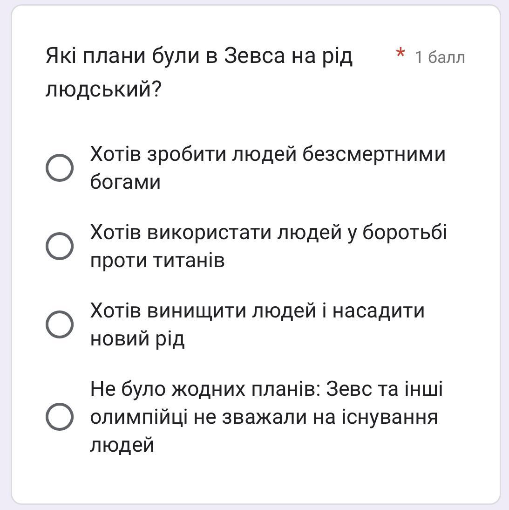Screen dimensions: 509x510
Task: Click the label 'Хотів зробити людей безсмертними'
Action: click(268, 154)
